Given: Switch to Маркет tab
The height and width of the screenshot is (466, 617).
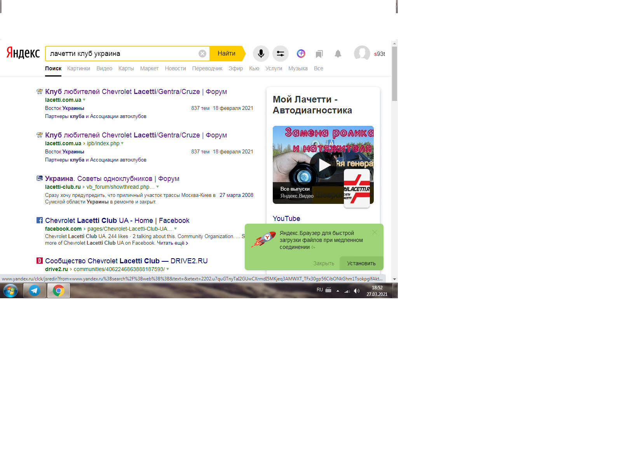Looking at the screenshot, I should click(149, 68).
